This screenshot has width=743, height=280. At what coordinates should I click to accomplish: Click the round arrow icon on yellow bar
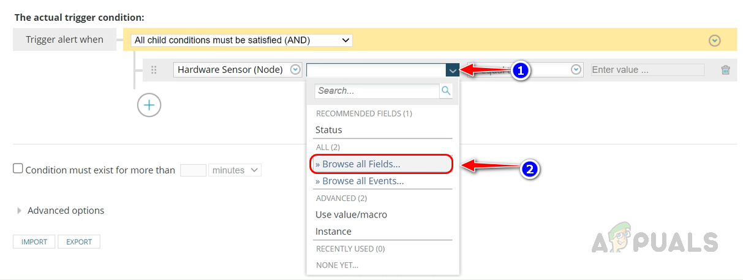(714, 40)
